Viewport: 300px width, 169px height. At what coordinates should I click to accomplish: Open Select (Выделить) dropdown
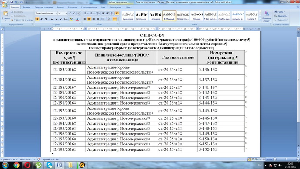281,20
